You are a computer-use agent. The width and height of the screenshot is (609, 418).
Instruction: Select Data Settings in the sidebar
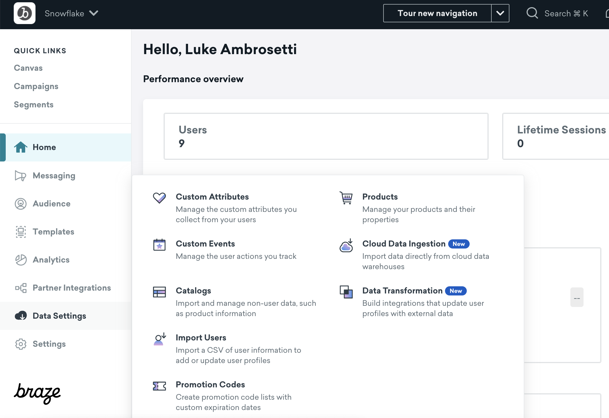click(59, 316)
